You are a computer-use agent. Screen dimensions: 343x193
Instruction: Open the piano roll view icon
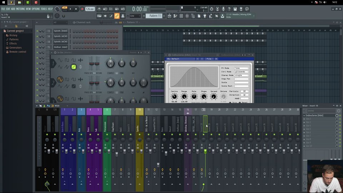coord(175,16)
